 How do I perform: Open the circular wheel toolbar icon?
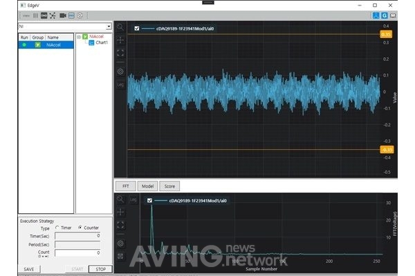[x=80, y=16]
